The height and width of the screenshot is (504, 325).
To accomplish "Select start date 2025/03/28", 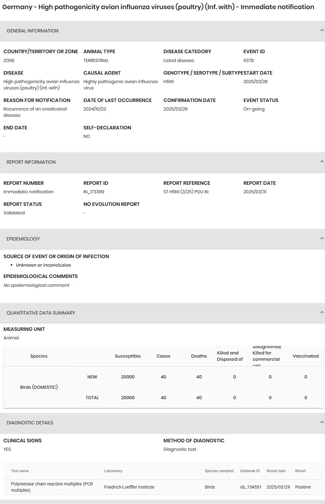I will coord(255,82).
